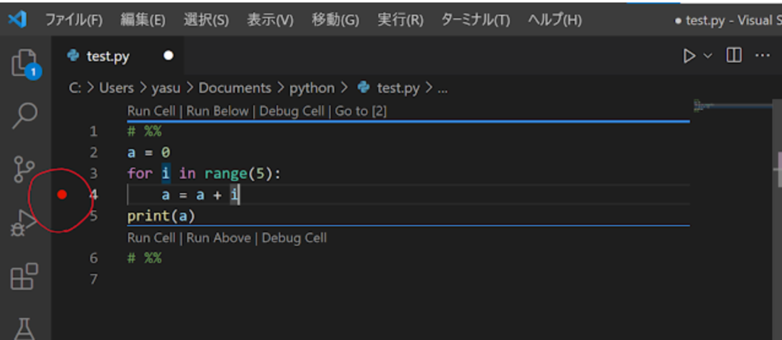
Task: Select the test.py editor tab
Action: tap(108, 57)
